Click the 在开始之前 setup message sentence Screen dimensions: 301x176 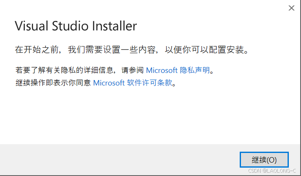pos(132,49)
